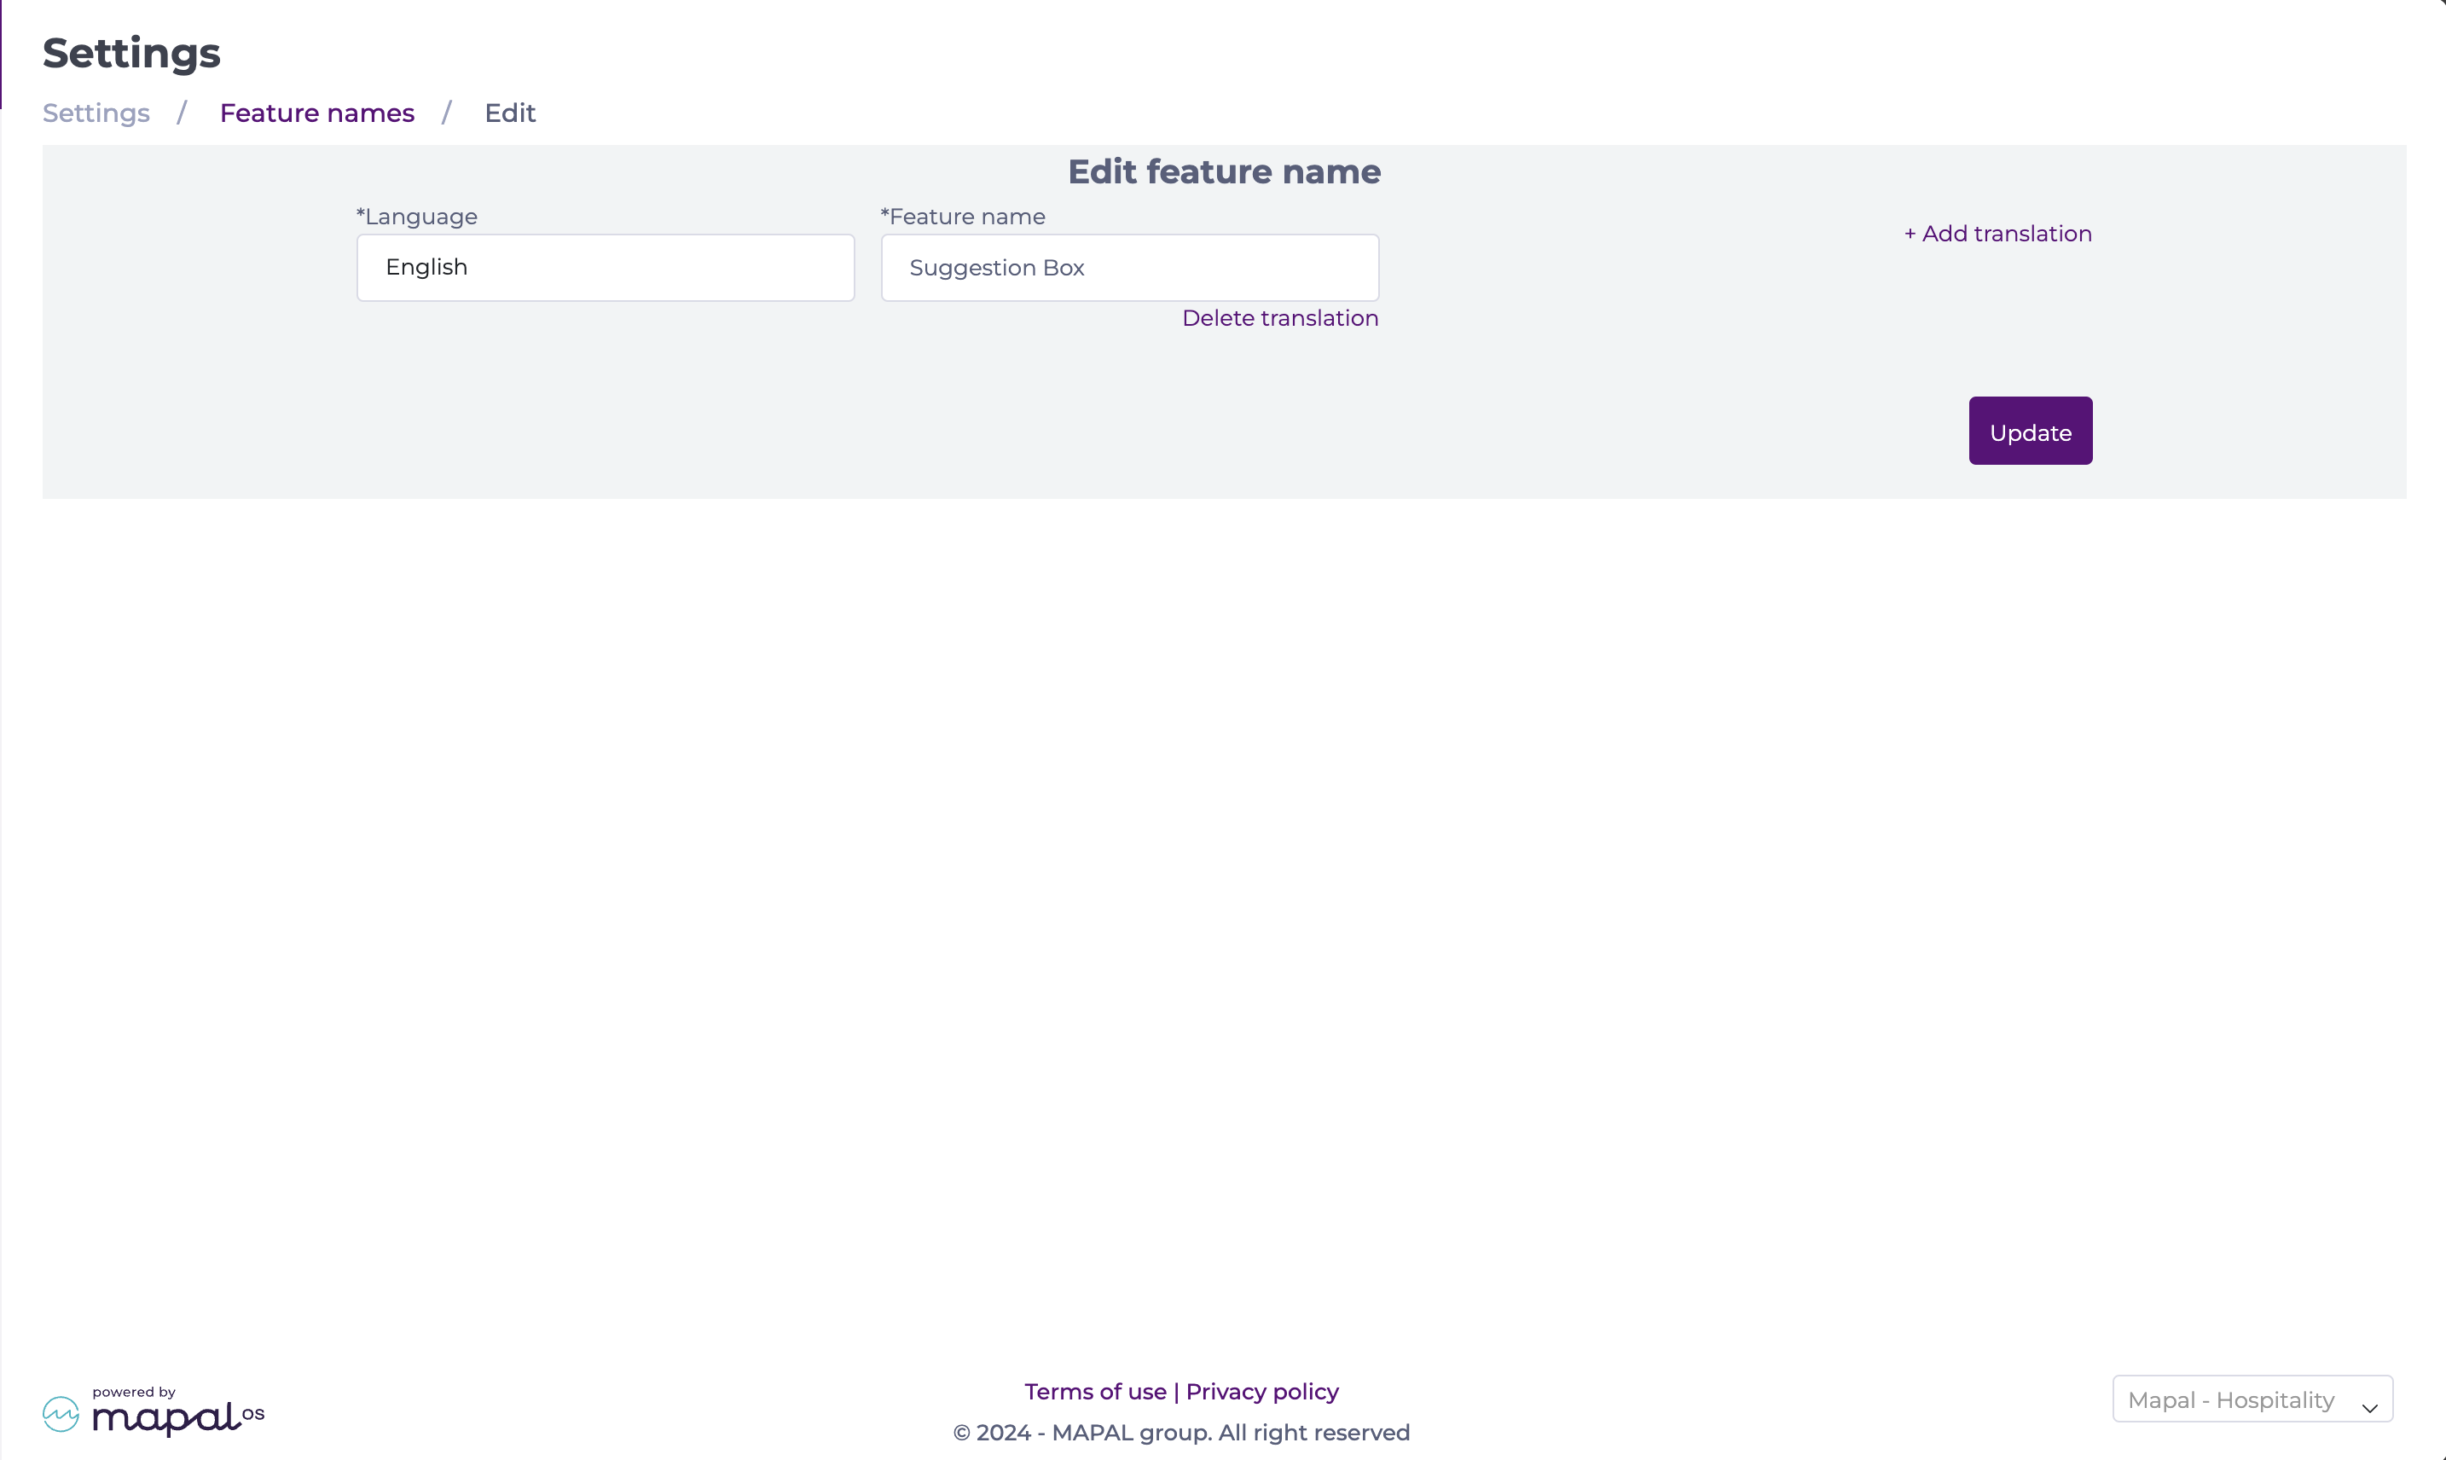Click the Settings page title
The width and height of the screenshot is (2446, 1460).
pyautogui.click(x=130, y=53)
